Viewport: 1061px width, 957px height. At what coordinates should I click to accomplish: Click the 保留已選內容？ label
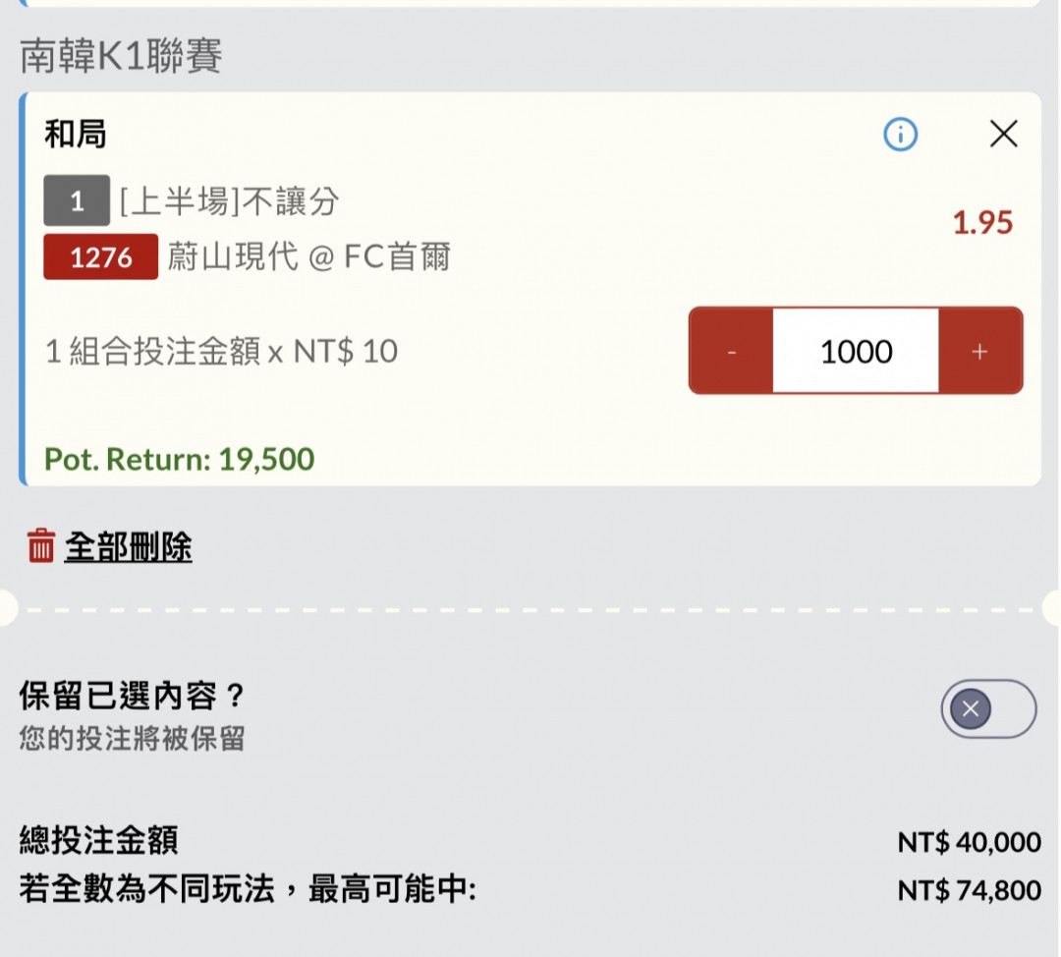pos(132,696)
